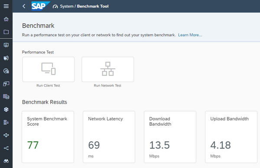Open the Transport arrows icon in sidebar
Image resolution: width=260 pixels, height=168 pixels.
pyautogui.click(x=6, y=135)
